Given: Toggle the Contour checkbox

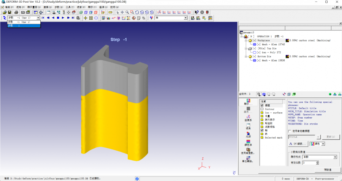Looking at the screenshot, I should [262, 109].
